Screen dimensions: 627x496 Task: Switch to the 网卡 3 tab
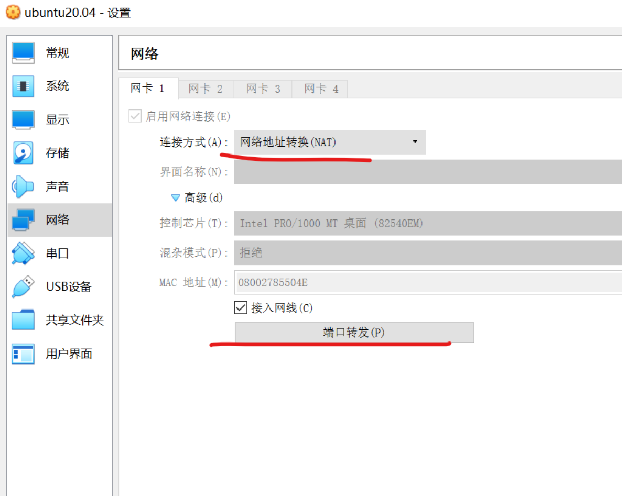[x=263, y=89]
